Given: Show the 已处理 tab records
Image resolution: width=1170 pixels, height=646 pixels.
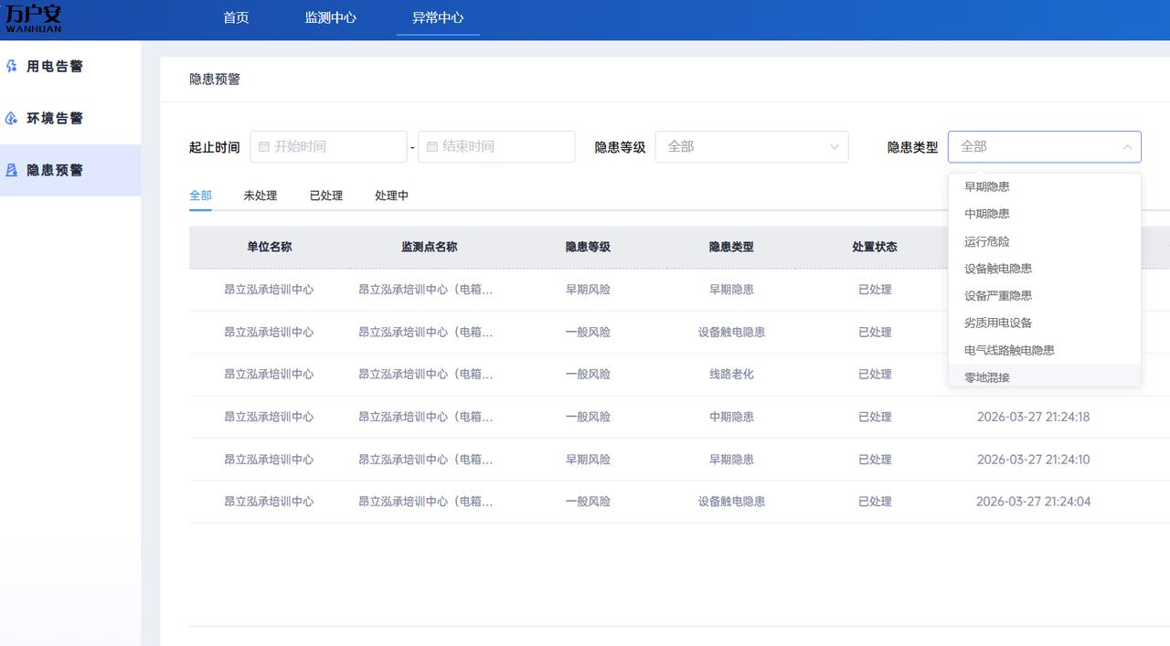Looking at the screenshot, I should point(326,196).
